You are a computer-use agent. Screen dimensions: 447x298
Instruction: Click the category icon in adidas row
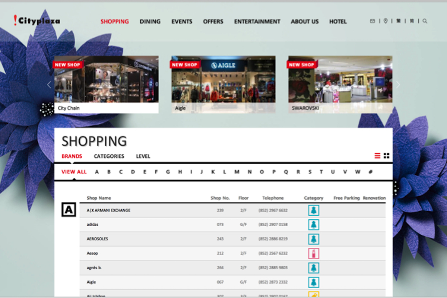[313, 225]
